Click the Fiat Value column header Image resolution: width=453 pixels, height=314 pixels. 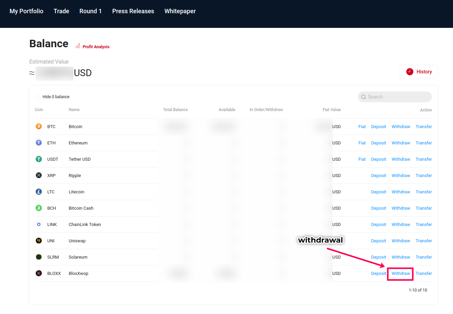pyautogui.click(x=332, y=110)
